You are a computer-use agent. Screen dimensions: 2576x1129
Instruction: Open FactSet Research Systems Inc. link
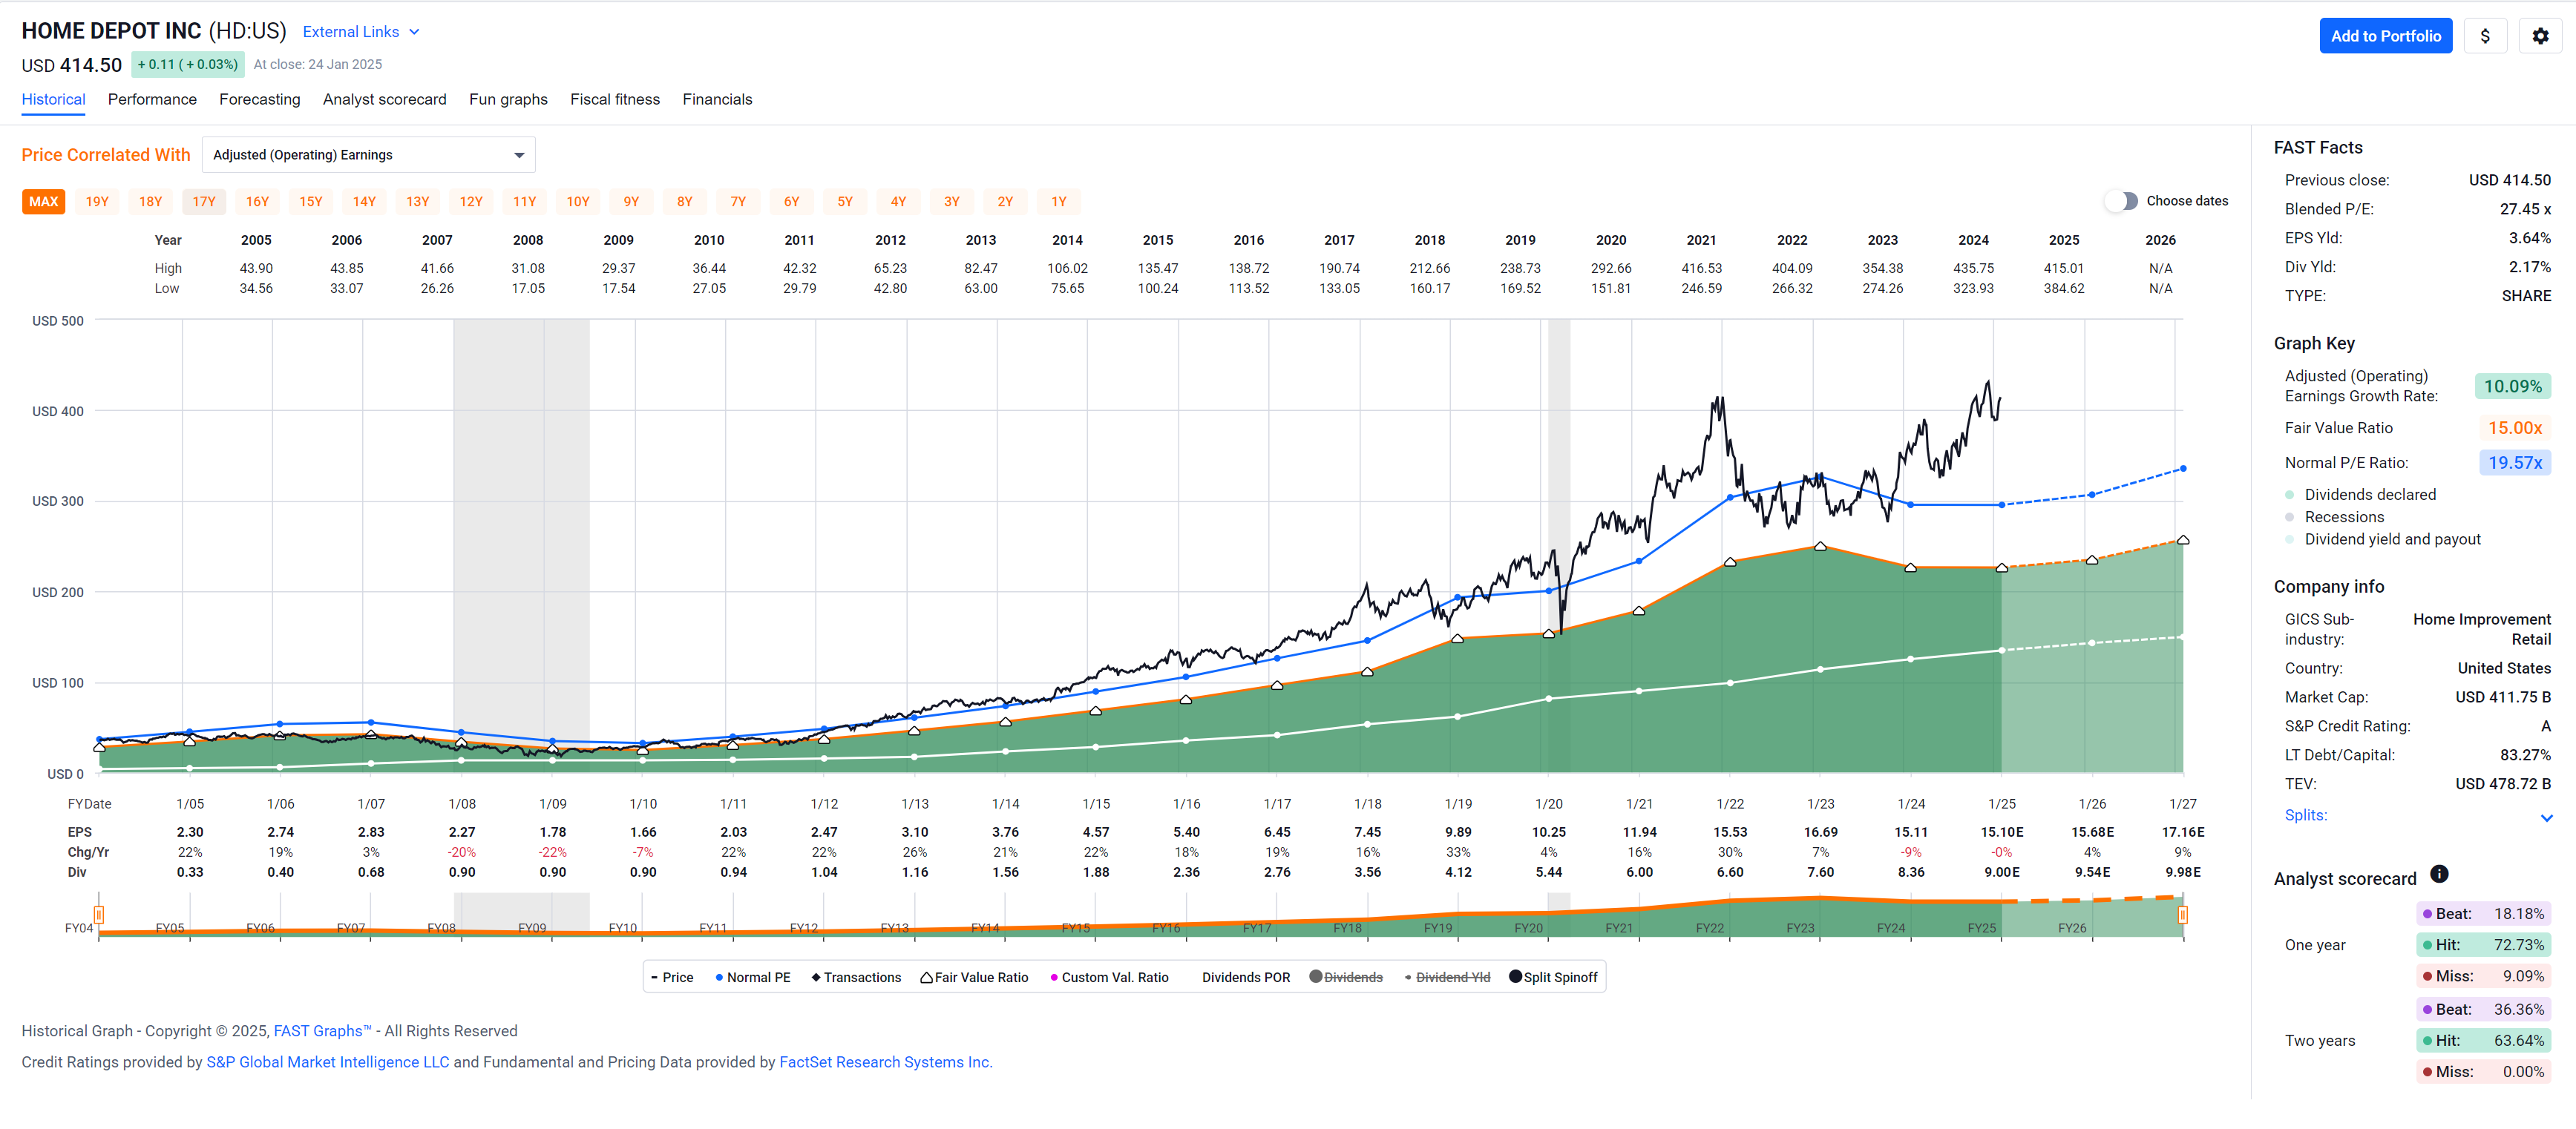[885, 1062]
